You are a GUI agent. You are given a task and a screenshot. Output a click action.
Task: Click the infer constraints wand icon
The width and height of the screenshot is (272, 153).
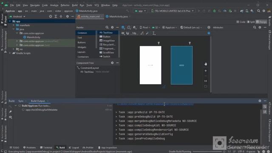(147, 33)
